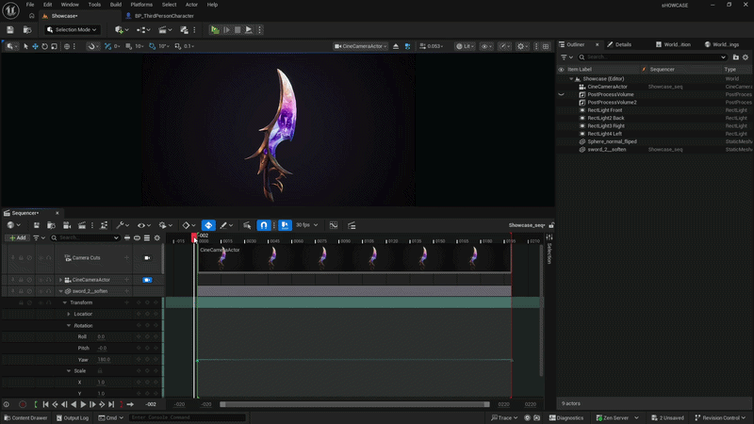Toggle the Scale lock ratio icon

coord(100,371)
